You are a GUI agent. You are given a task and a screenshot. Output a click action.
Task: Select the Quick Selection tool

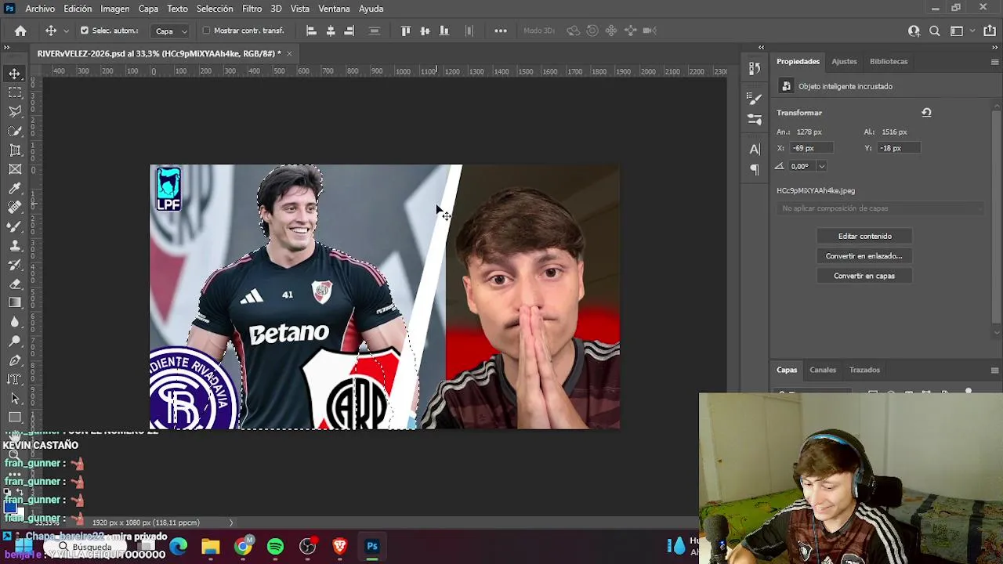(x=15, y=131)
